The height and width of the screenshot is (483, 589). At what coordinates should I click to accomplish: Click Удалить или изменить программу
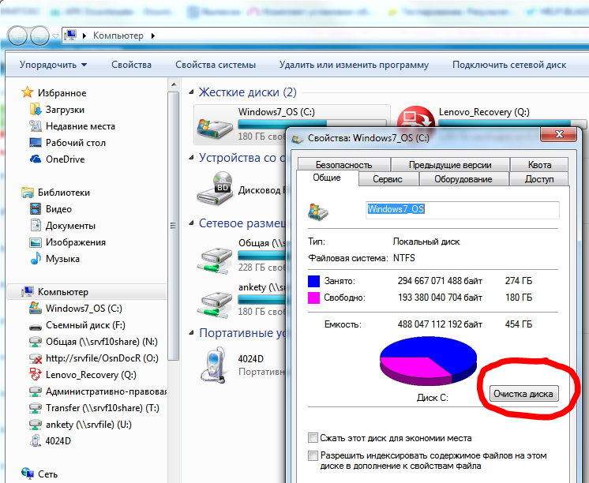tap(354, 65)
